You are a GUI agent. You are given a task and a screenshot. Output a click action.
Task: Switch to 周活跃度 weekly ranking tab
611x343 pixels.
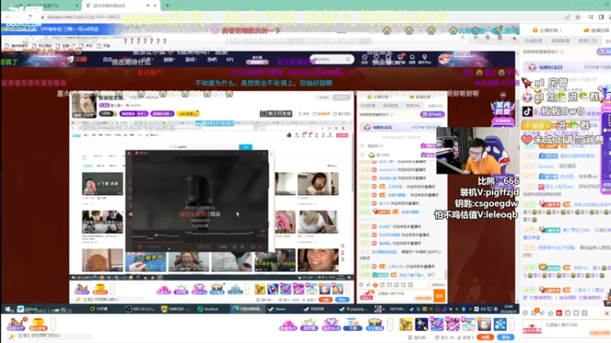point(561,41)
